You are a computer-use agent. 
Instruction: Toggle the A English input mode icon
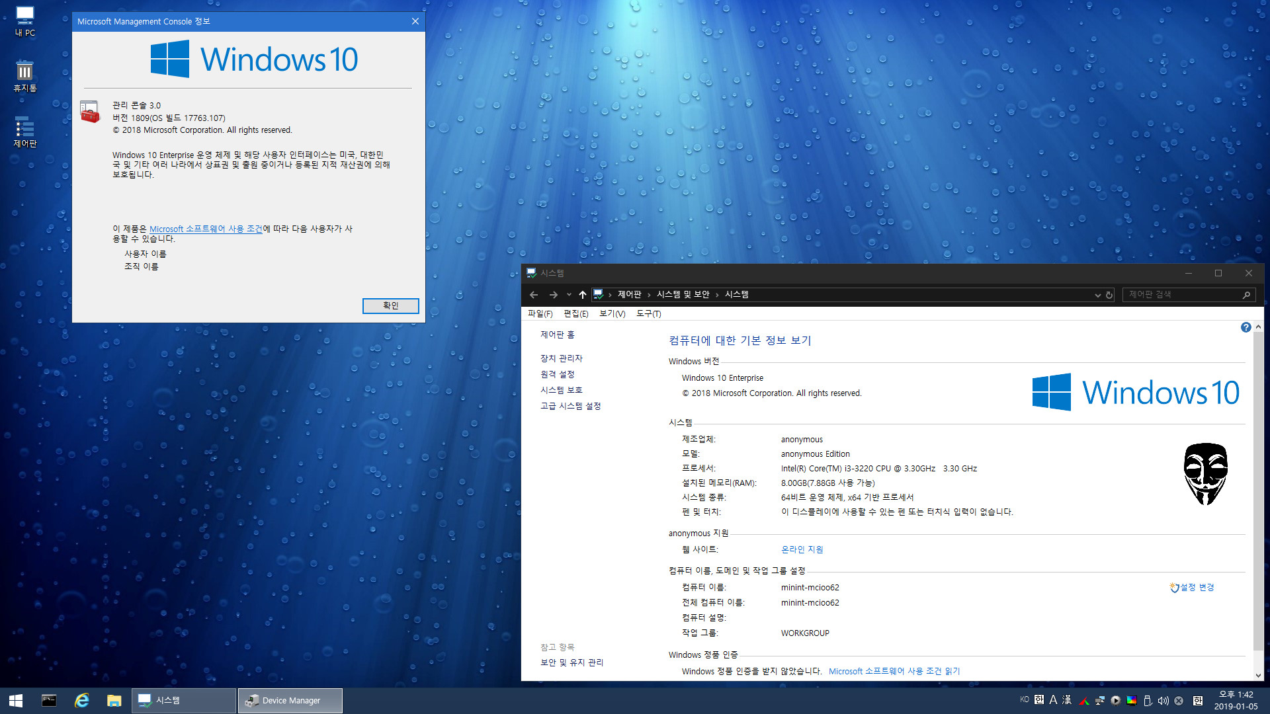1053,699
